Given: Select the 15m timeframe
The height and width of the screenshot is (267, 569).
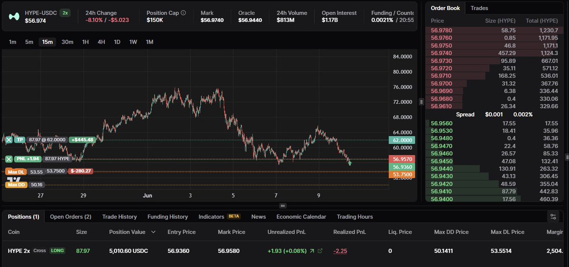Looking at the screenshot, I should tap(47, 42).
